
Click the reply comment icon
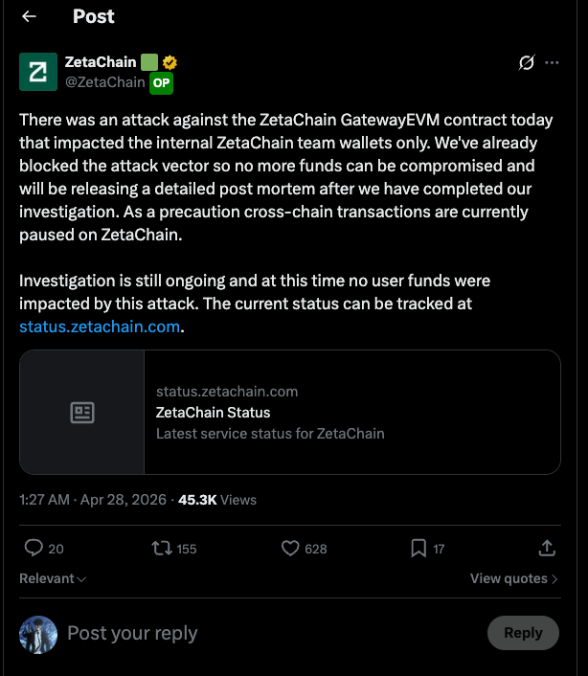(x=34, y=548)
